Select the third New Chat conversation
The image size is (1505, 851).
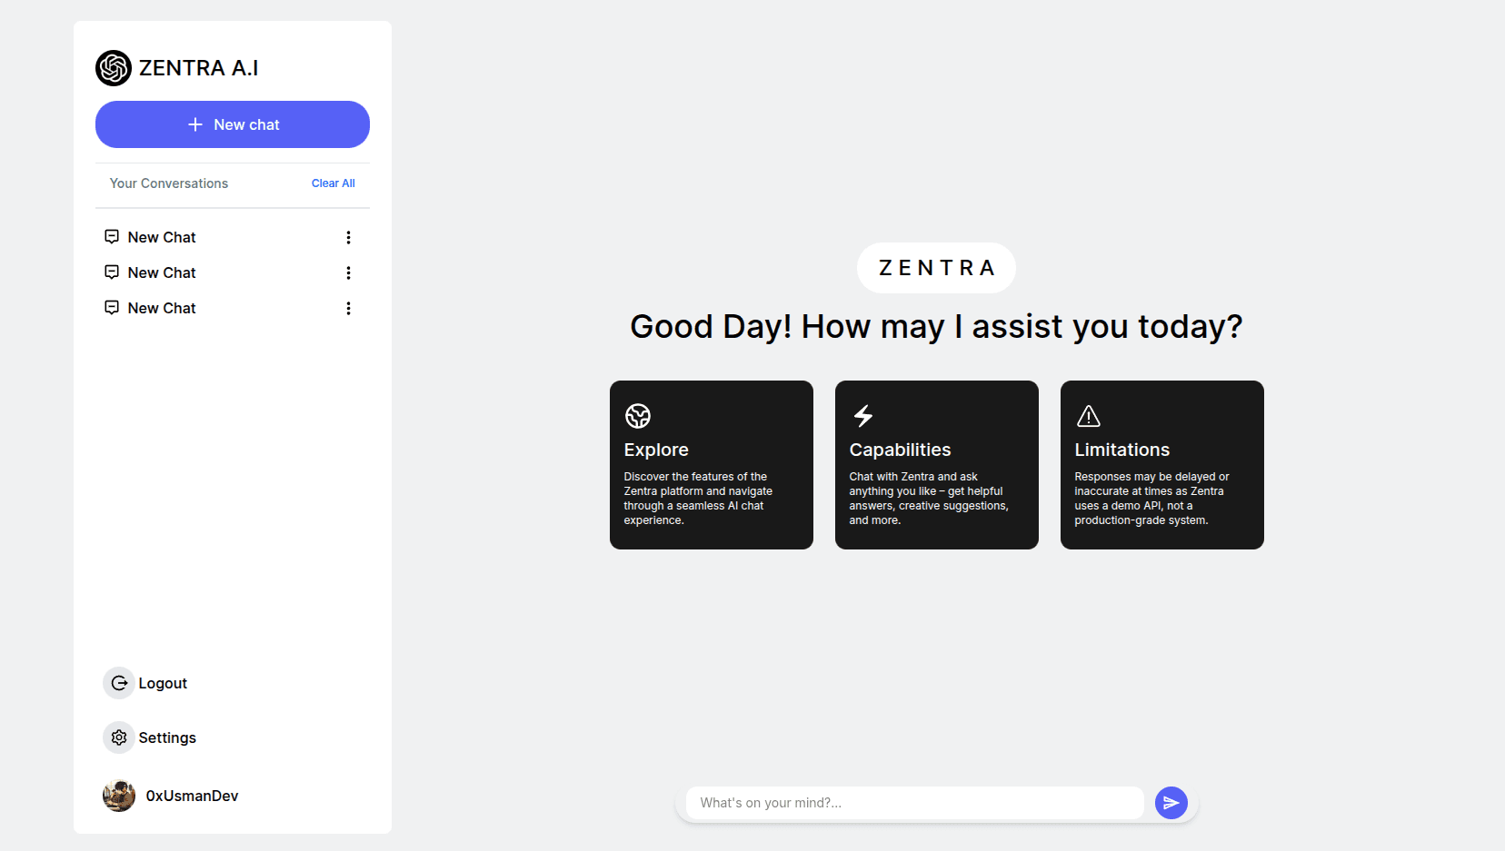(162, 308)
